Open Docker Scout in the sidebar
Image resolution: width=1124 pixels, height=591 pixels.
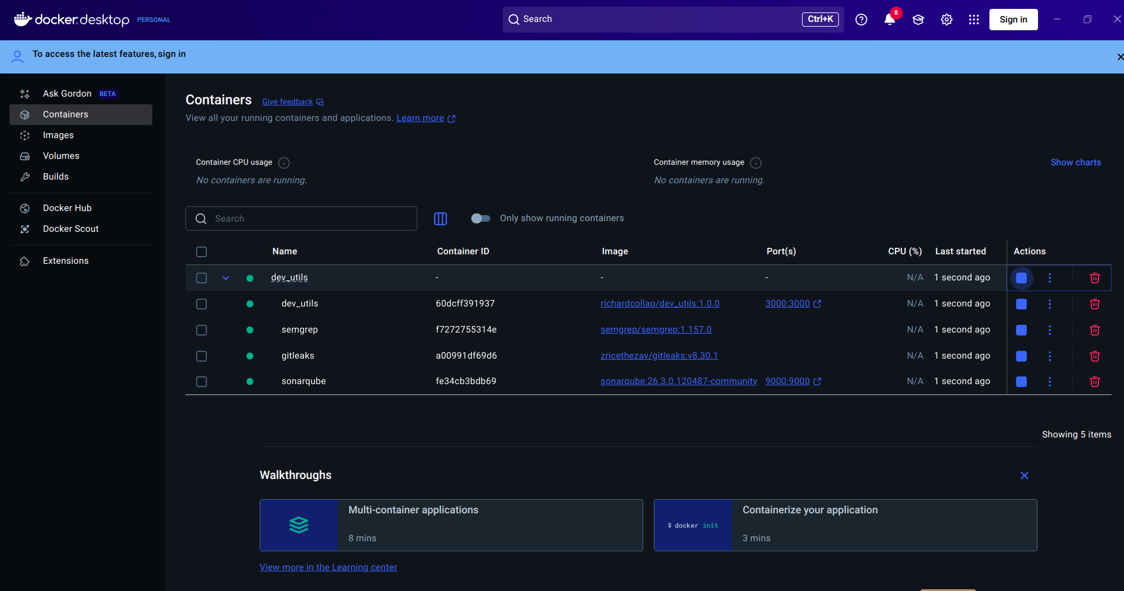coord(81,229)
